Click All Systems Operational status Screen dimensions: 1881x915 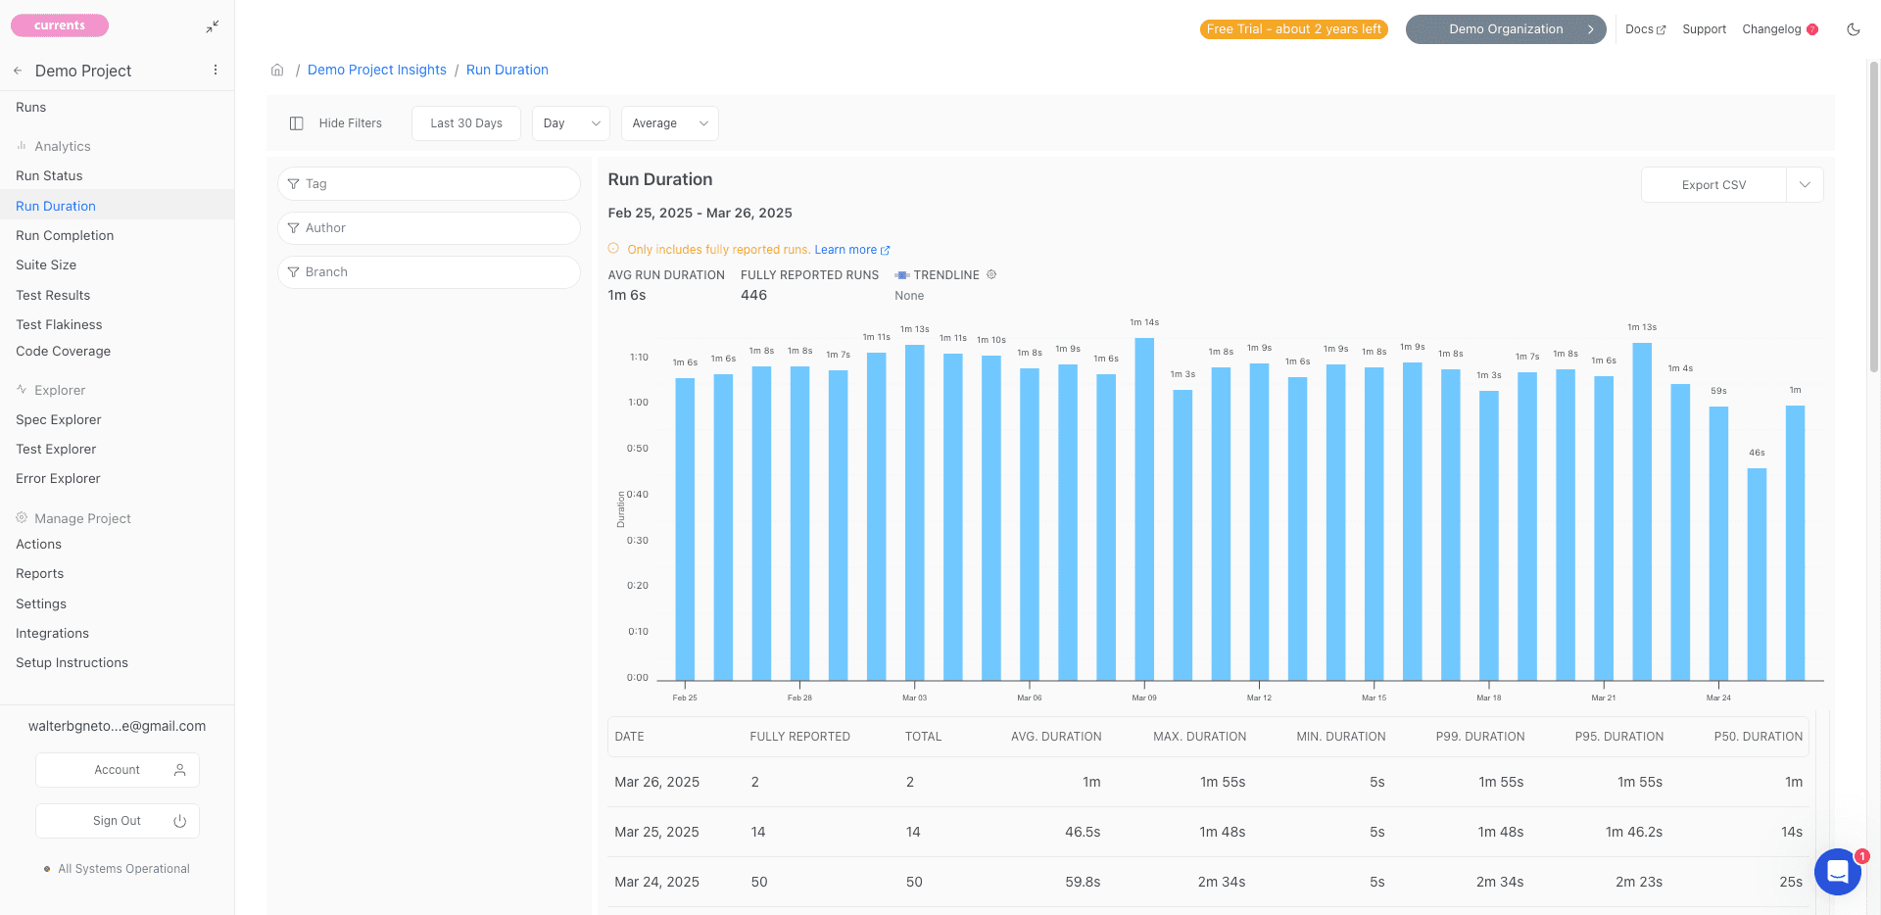pos(117,869)
